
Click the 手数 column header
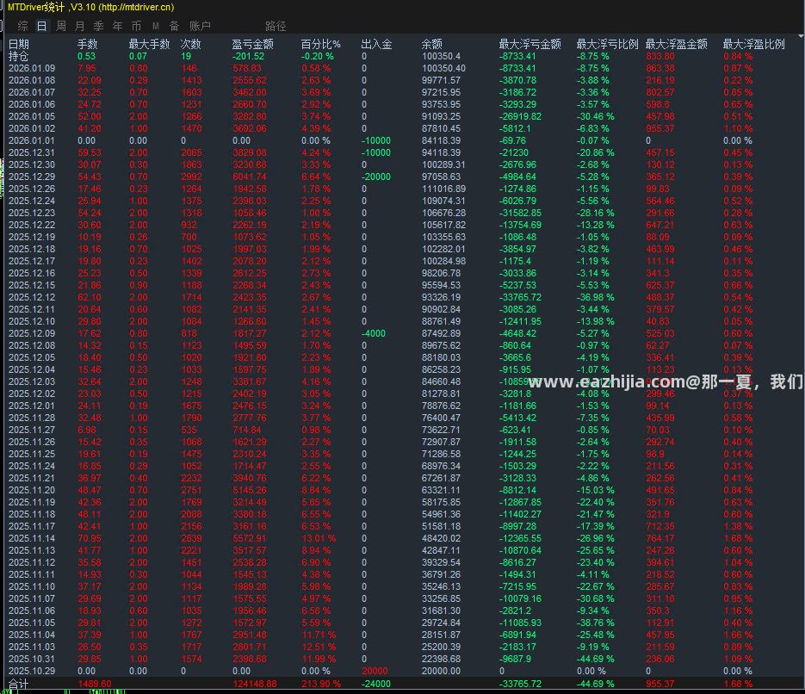[87, 44]
